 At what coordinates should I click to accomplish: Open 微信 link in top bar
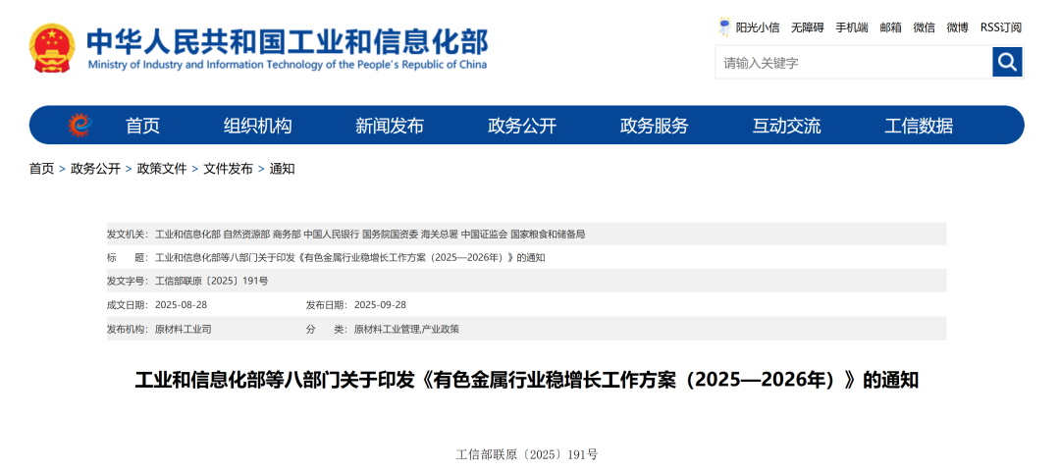tap(925, 27)
